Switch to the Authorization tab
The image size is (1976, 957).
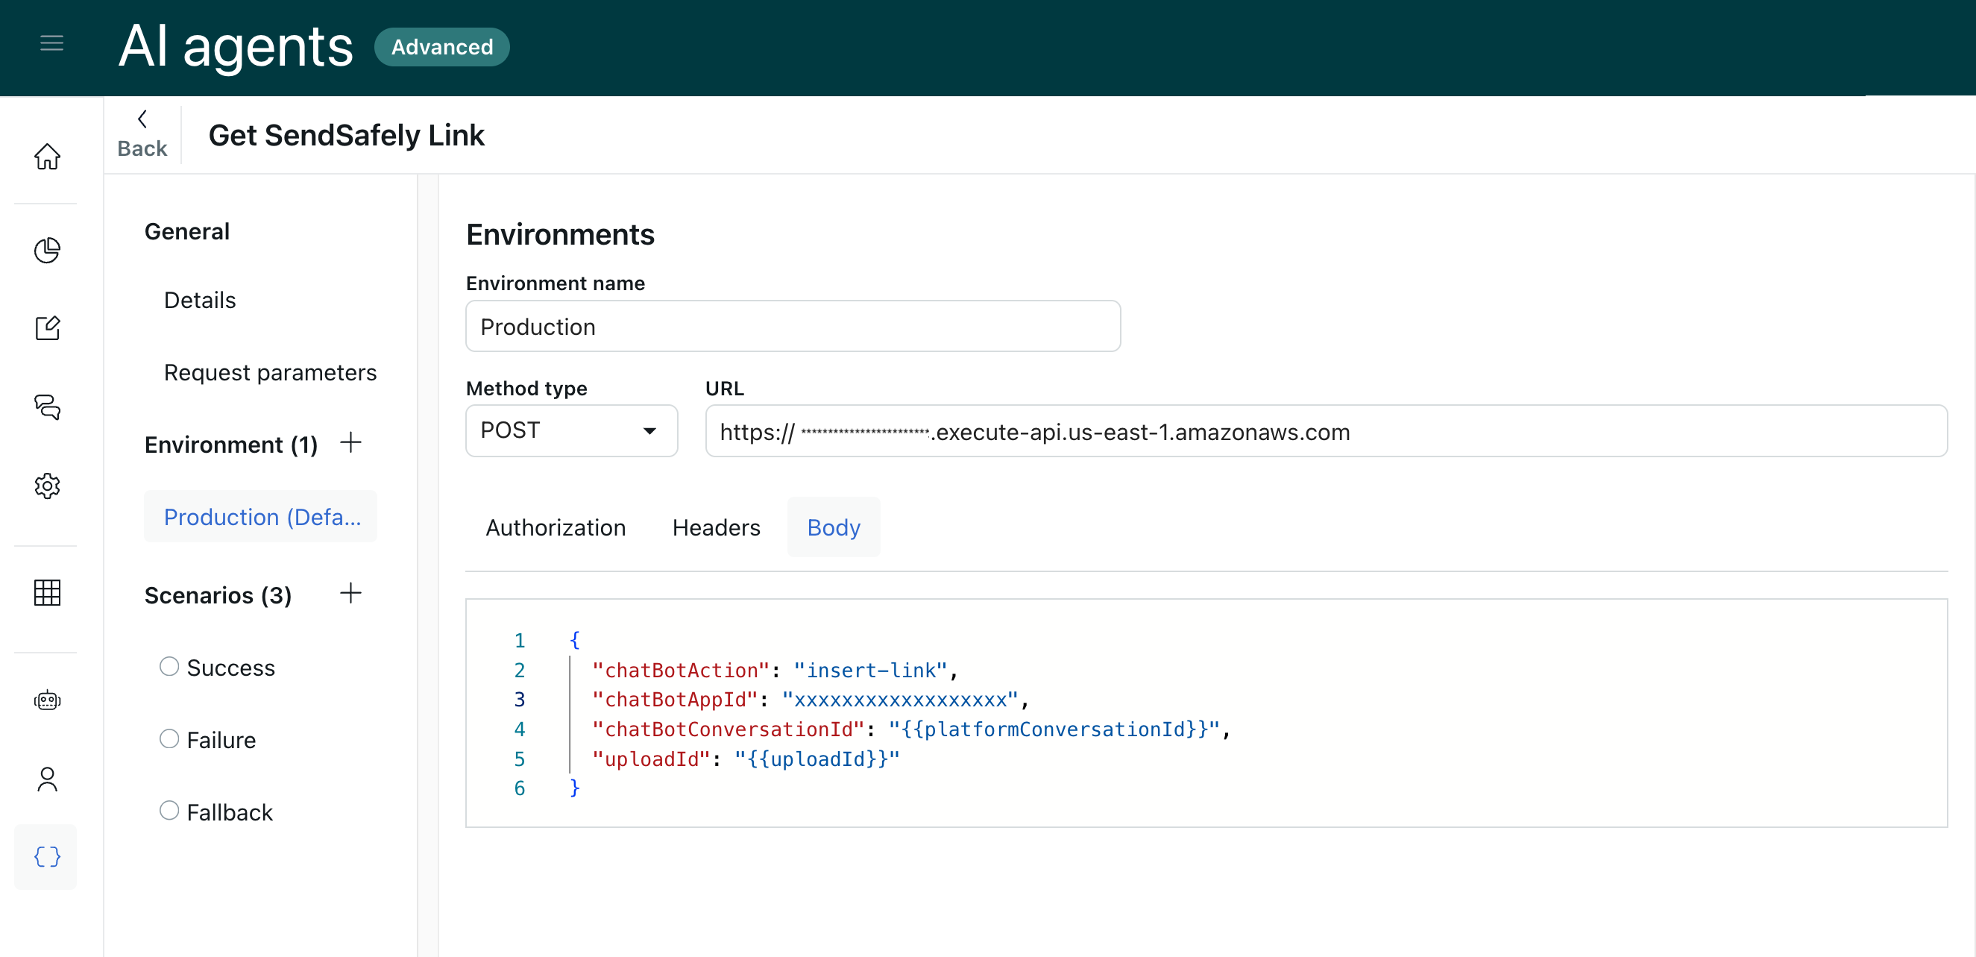pyautogui.click(x=556, y=527)
